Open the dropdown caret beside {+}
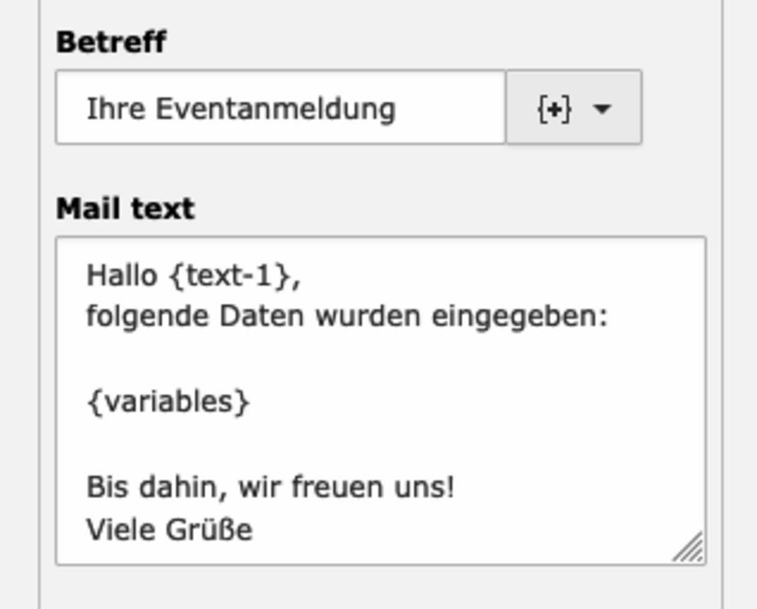 click(602, 109)
